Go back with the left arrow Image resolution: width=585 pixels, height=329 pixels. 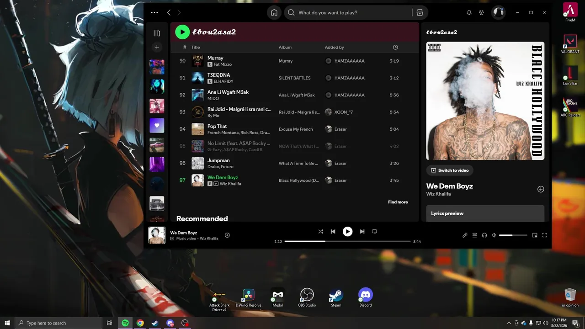[x=169, y=13]
